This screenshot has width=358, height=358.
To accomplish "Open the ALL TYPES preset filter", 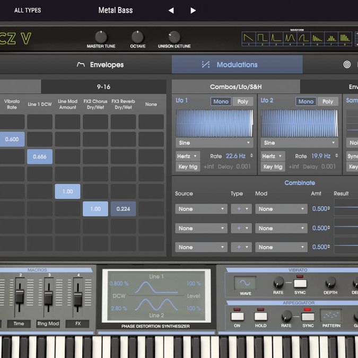I will pyautogui.click(x=28, y=10).
